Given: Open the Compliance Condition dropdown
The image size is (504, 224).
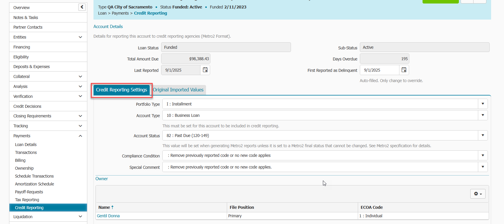Looking at the screenshot, I should tap(483, 155).
